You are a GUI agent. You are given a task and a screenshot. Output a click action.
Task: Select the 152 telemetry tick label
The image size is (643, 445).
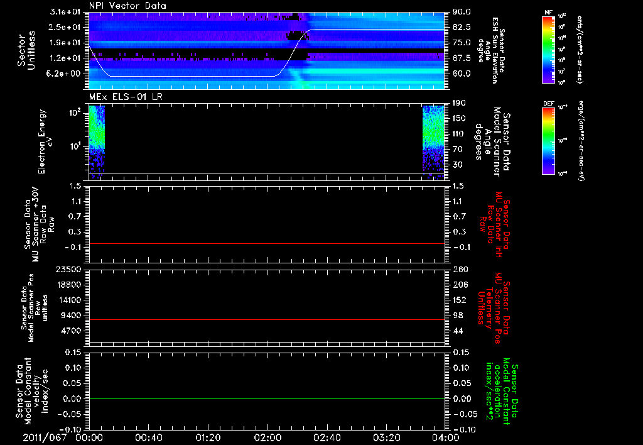[459, 300]
